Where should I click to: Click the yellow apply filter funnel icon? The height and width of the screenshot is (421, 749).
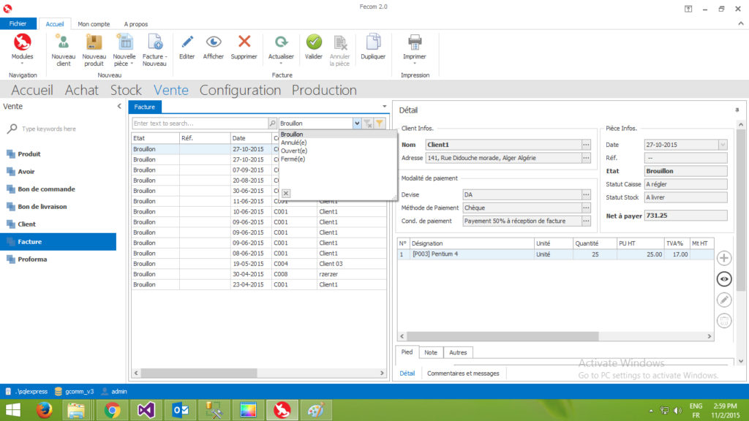point(380,123)
